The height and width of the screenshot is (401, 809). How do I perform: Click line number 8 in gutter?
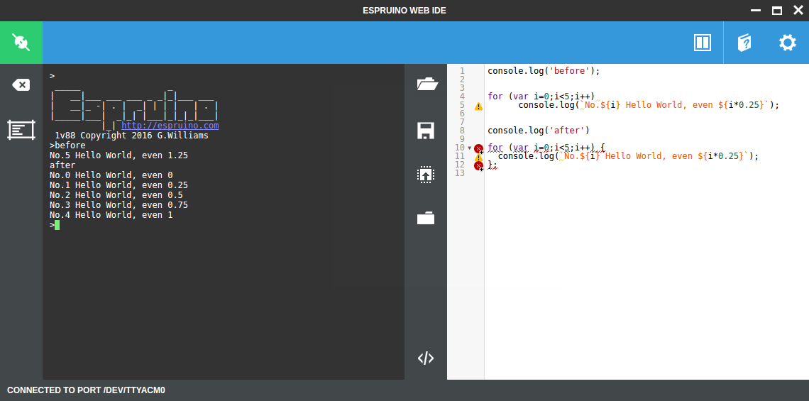point(462,130)
